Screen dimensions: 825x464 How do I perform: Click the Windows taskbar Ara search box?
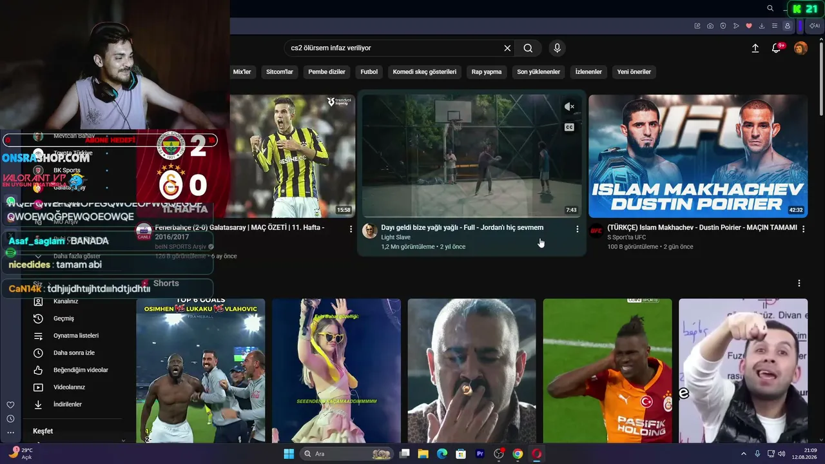[347, 454]
